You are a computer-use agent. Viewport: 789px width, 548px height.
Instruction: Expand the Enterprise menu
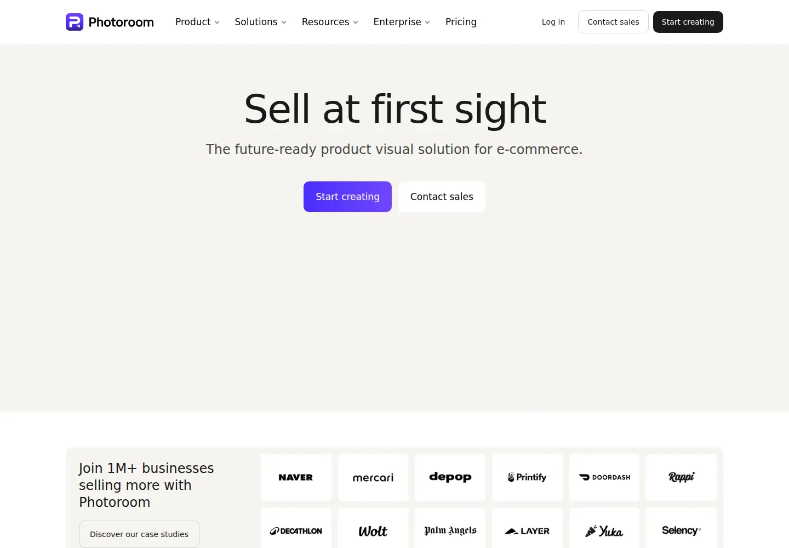pos(402,22)
